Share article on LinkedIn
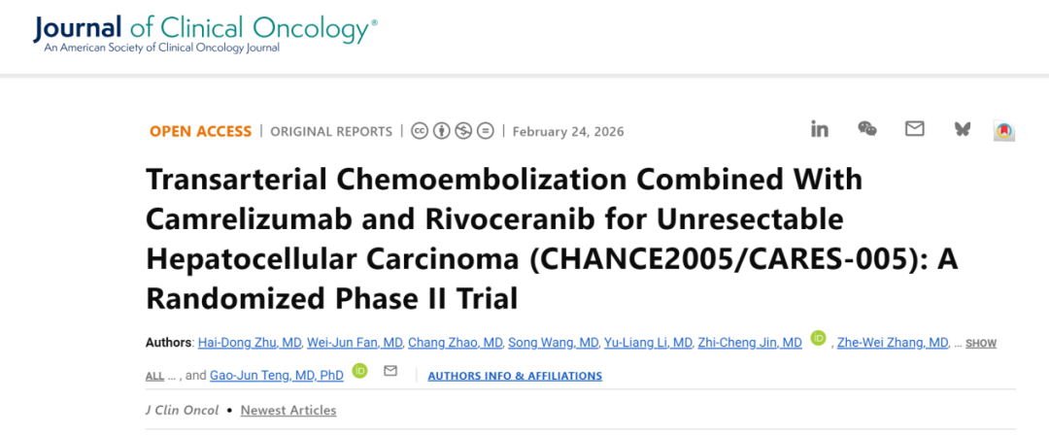This screenshot has width=1049, height=435. click(x=820, y=129)
